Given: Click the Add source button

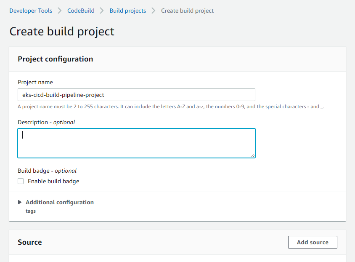Looking at the screenshot, I should (313, 242).
